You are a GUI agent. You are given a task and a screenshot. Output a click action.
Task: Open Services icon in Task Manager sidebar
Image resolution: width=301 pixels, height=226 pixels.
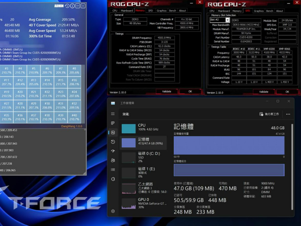(x=113, y=179)
